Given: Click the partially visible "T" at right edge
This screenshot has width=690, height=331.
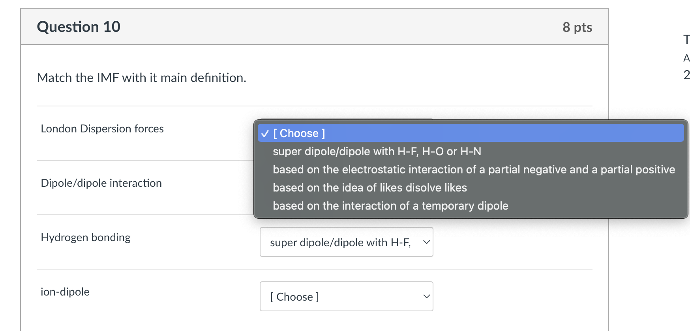Looking at the screenshot, I should (x=686, y=39).
